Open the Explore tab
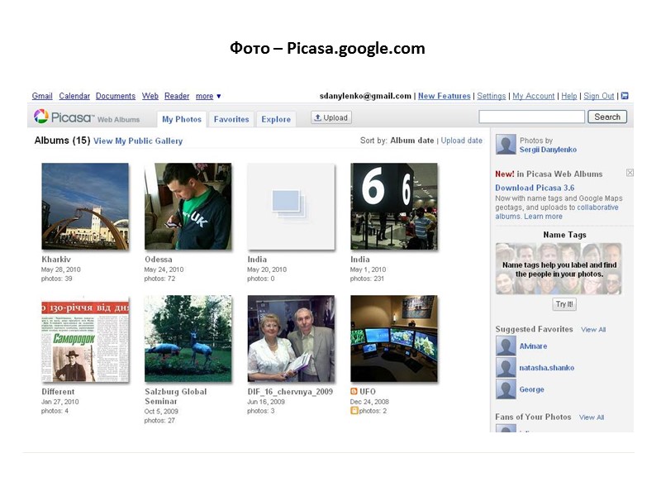661x496 pixels. point(276,119)
